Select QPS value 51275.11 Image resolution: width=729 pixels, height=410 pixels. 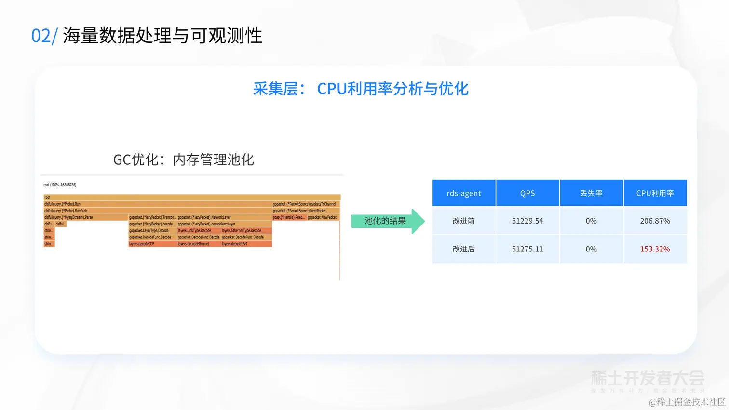click(x=527, y=249)
